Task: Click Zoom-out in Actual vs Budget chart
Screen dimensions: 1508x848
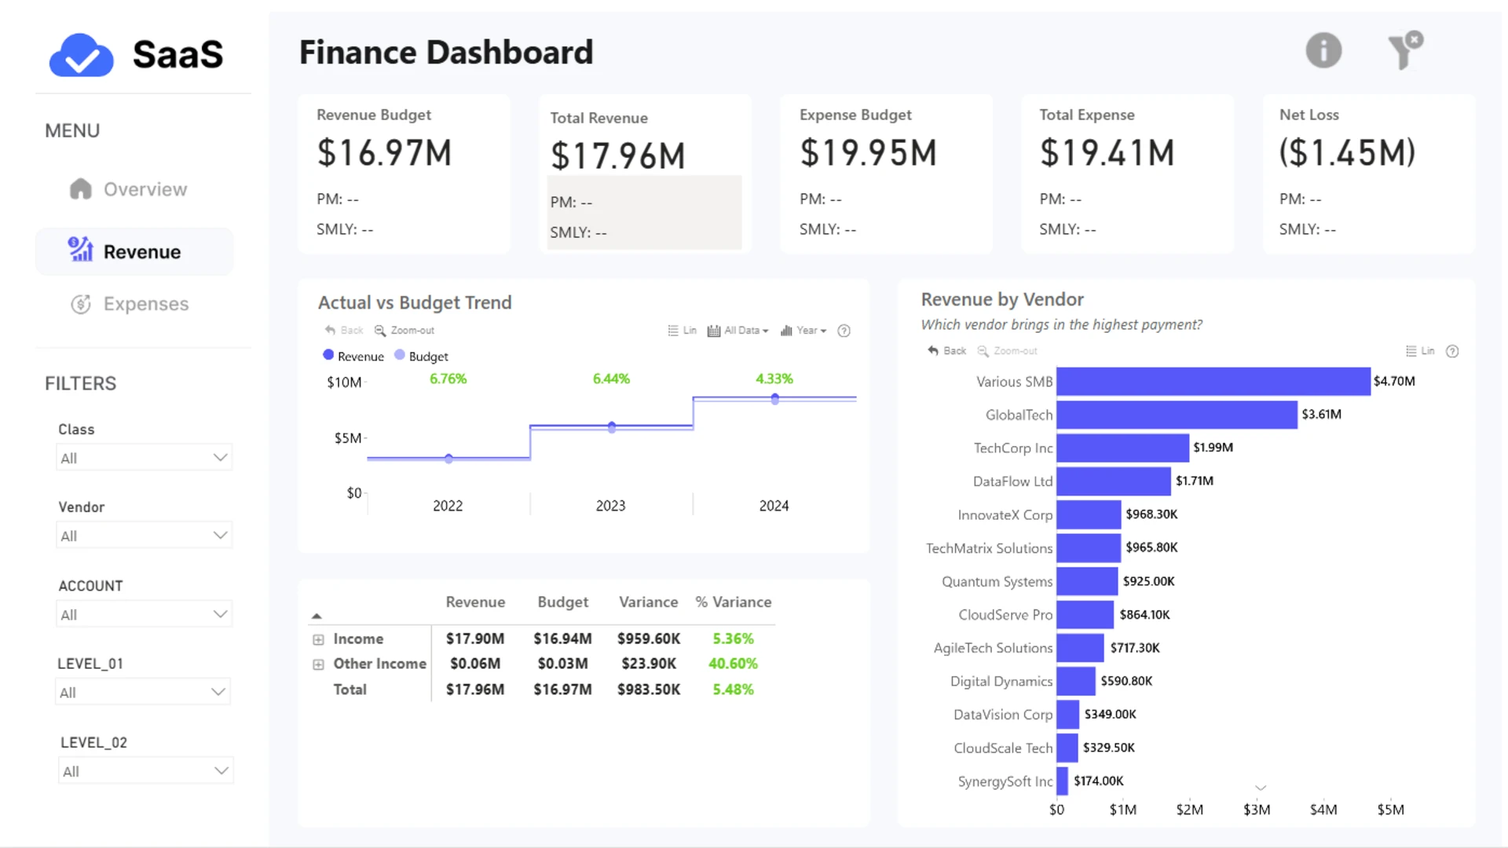Action: tap(404, 331)
